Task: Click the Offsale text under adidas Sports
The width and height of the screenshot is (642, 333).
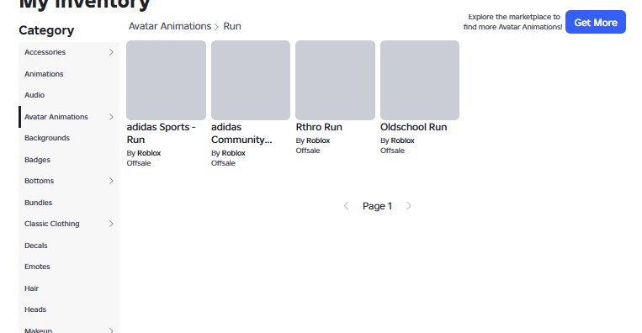Action: pyautogui.click(x=139, y=163)
